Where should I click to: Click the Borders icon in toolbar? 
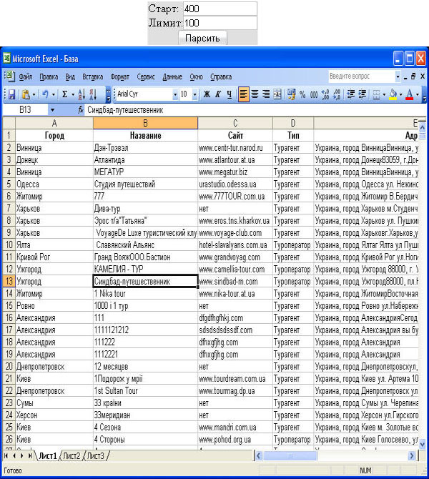click(x=377, y=94)
